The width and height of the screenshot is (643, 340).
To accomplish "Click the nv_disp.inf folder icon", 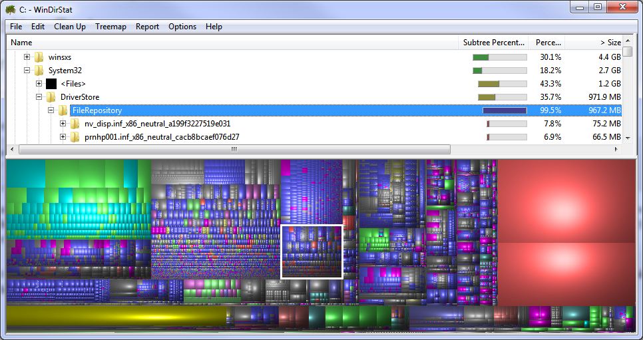I will (75, 124).
